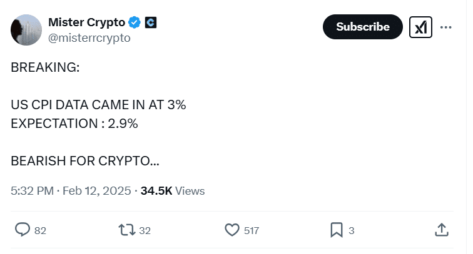Click the 32 reposts count

pyautogui.click(x=145, y=231)
